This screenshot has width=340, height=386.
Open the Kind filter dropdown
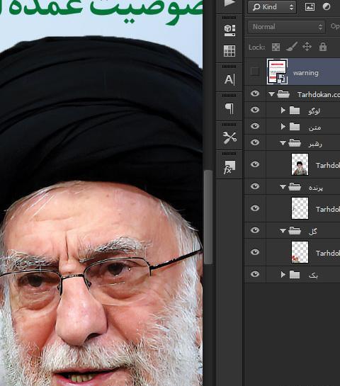point(272,7)
